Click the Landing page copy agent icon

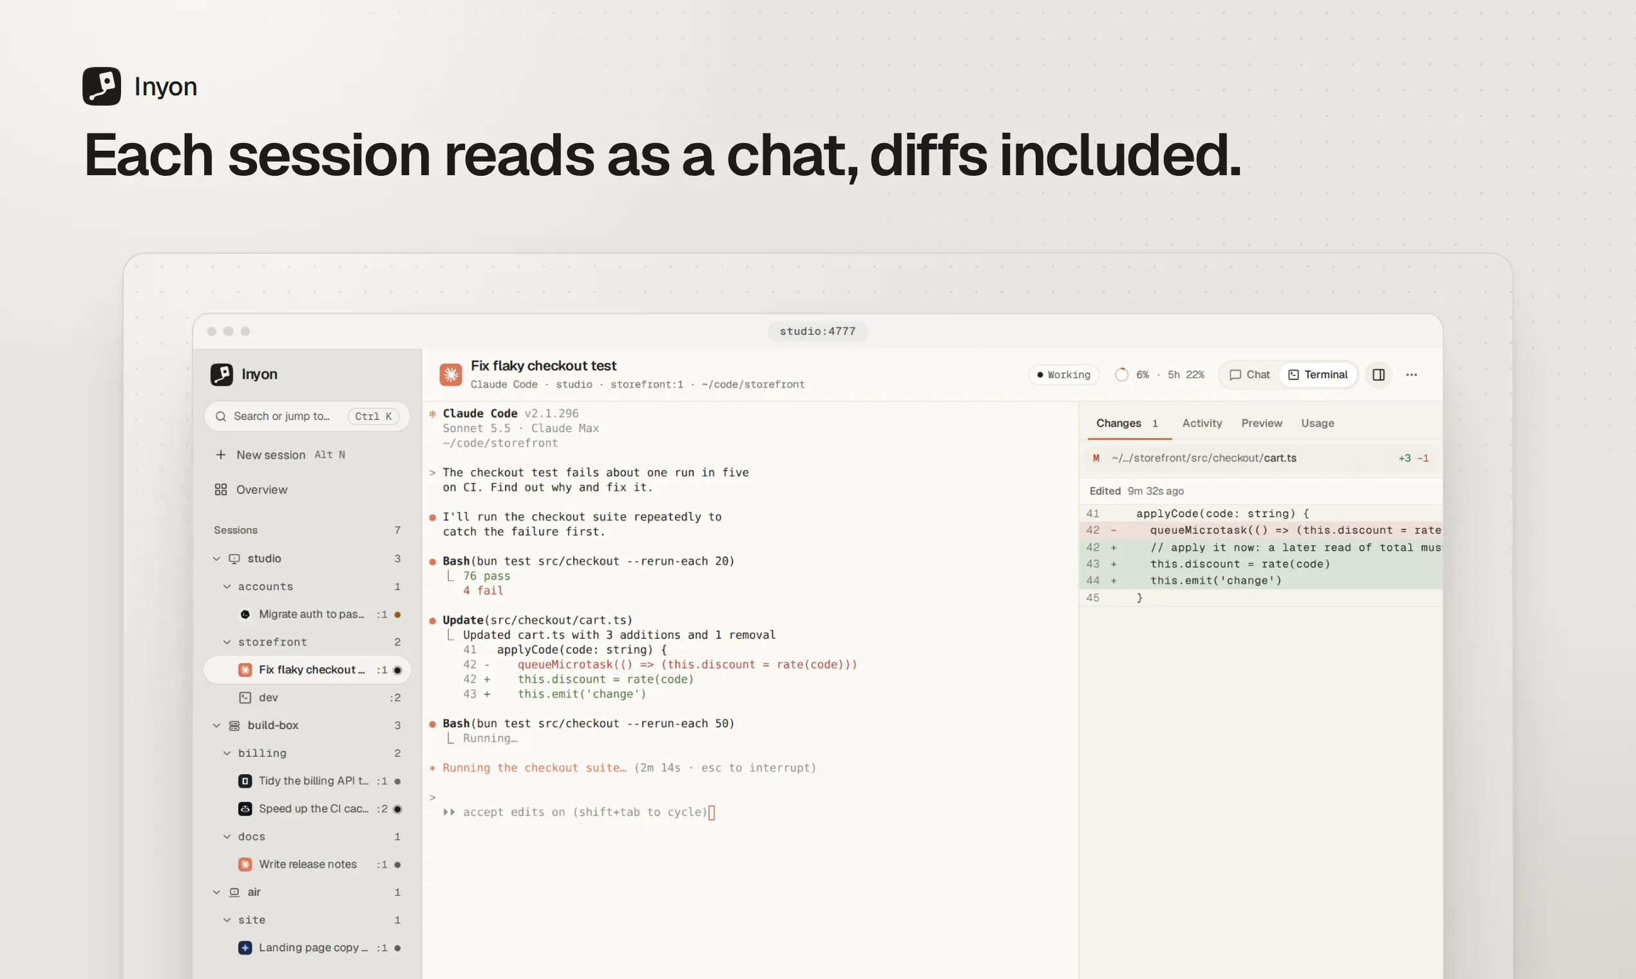pyautogui.click(x=245, y=947)
